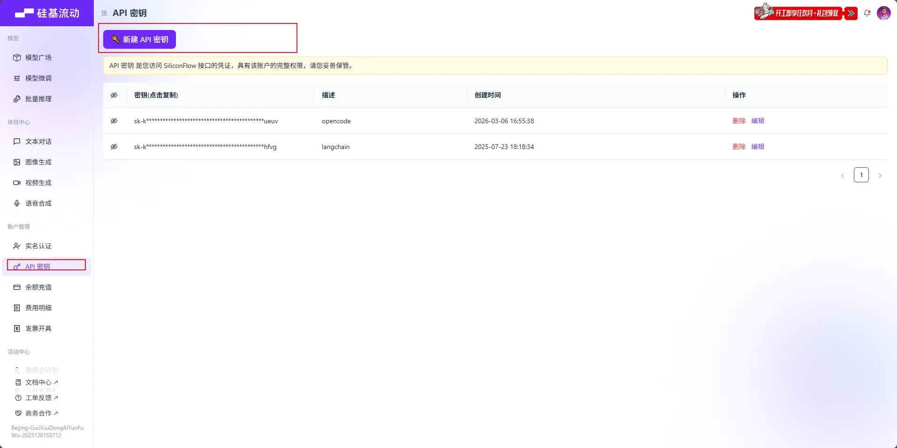Go to 文本对话 playground
Image resolution: width=897 pixels, height=448 pixels.
click(x=47, y=142)
